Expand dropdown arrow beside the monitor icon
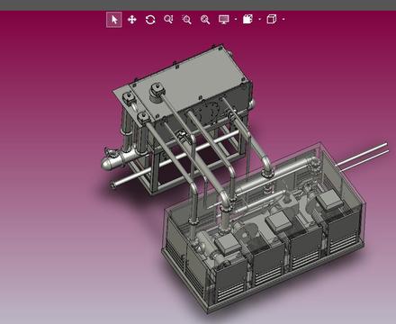 (x=236, y=20)
